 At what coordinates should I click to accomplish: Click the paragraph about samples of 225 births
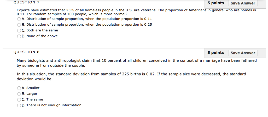coord(131,77)
